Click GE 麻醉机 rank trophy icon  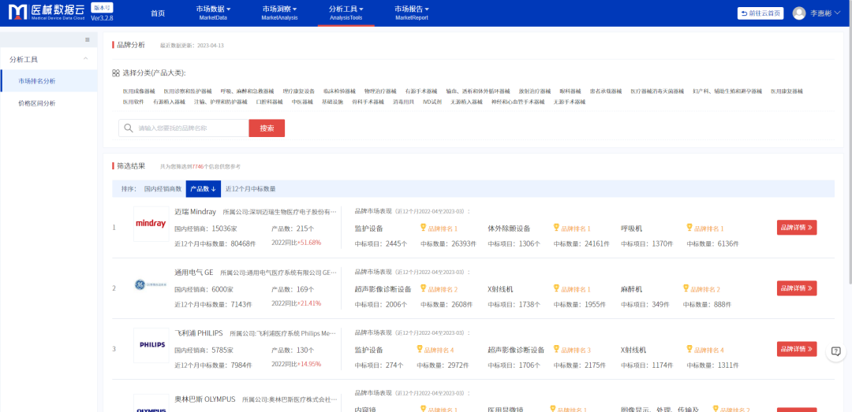coord(686,289)
